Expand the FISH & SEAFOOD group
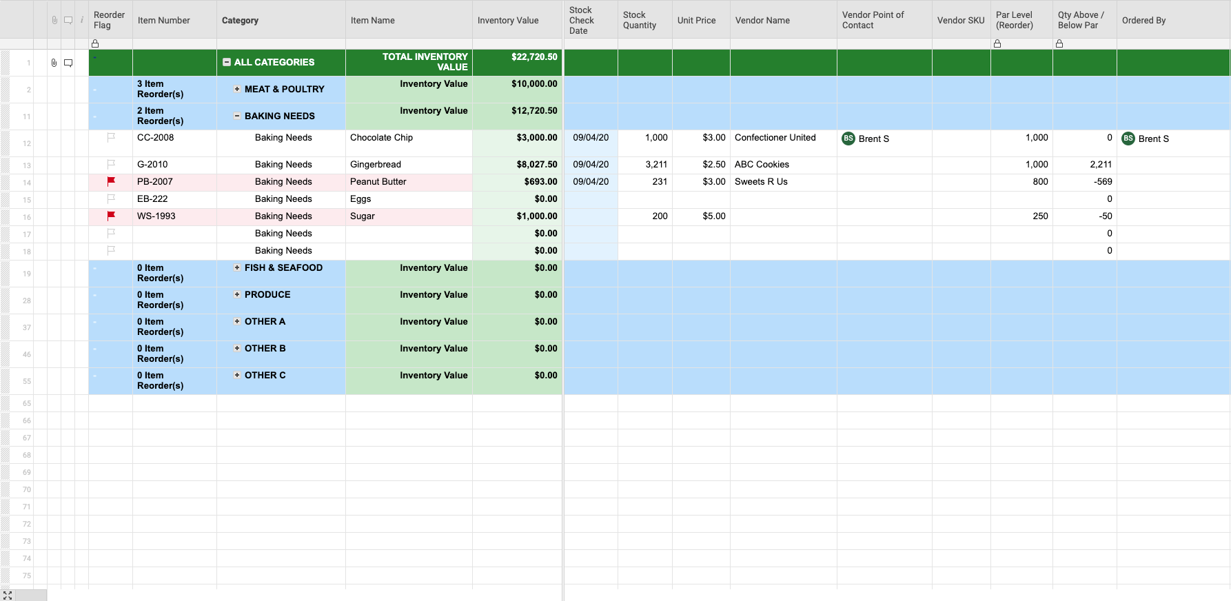This screenshot has height=601, width=1231. 237,267
